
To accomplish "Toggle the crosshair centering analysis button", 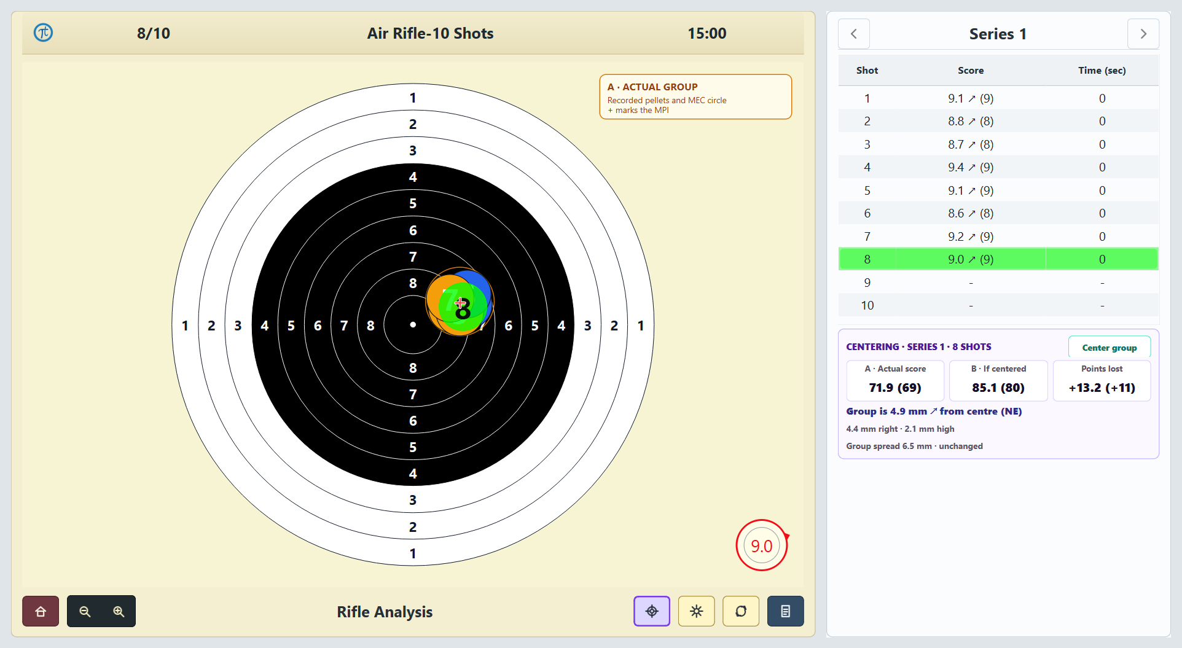I will click(652, 611).
